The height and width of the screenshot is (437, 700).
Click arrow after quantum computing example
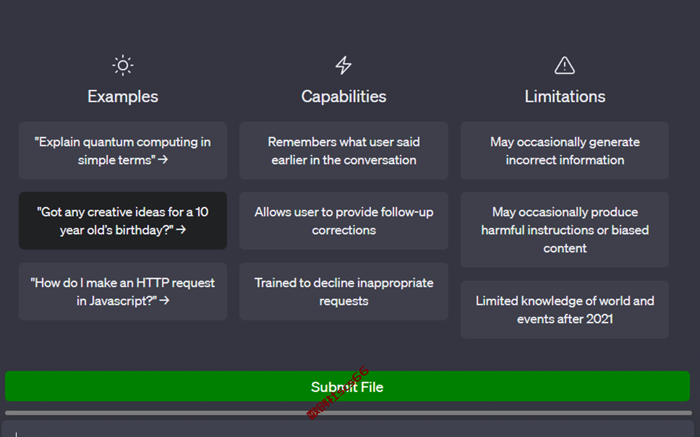162,160
